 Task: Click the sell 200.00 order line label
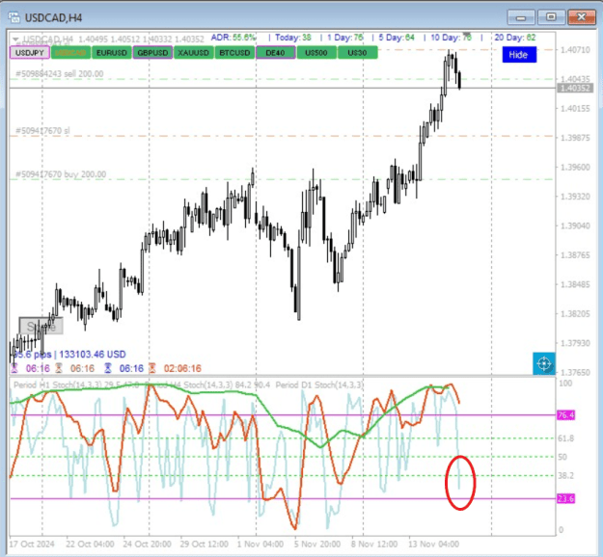(x=60, y=74)
